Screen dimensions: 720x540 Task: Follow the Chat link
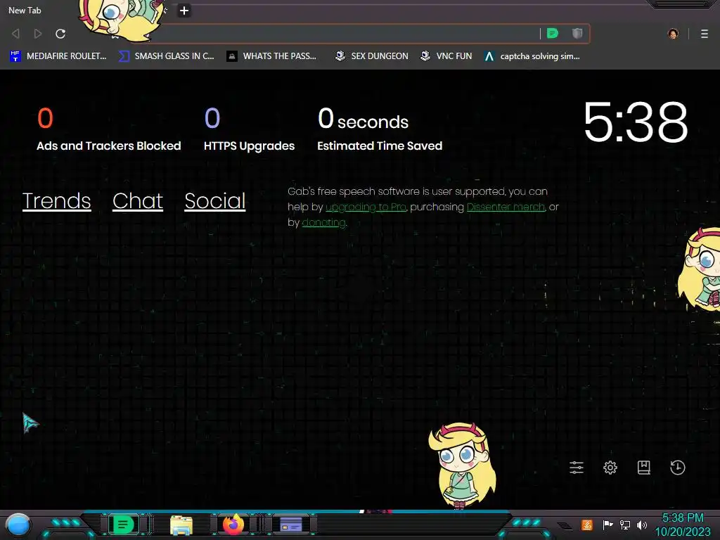[x=138, y=200]
